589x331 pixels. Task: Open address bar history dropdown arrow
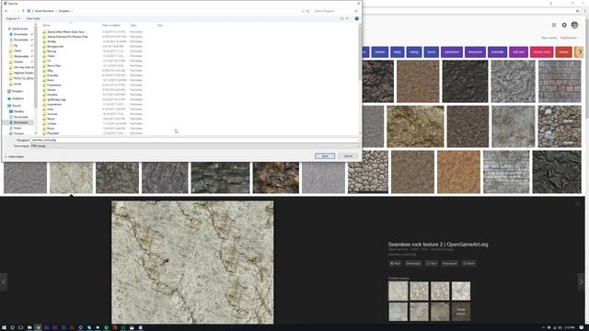[x=303, y=11]
